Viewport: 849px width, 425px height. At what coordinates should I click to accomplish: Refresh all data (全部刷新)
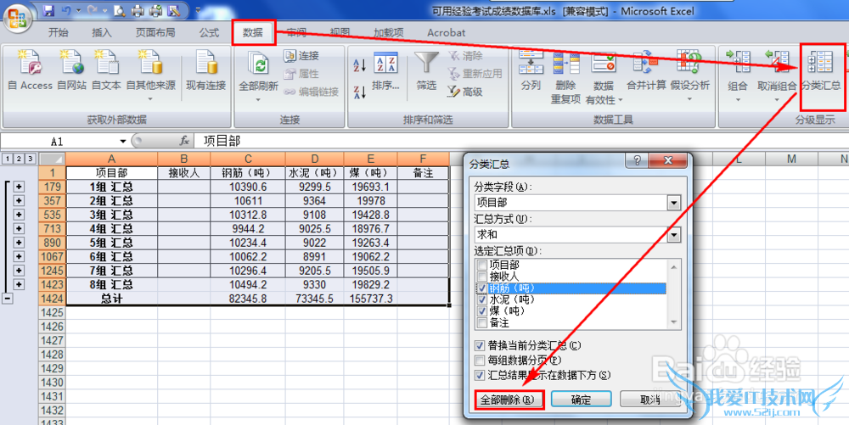tap(258, 75)
